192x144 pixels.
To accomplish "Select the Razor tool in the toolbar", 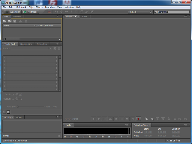I will coord(61,12).
